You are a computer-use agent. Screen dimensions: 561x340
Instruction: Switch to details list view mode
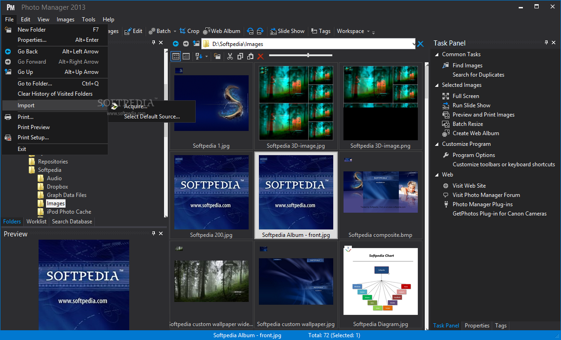pos(186,56)
